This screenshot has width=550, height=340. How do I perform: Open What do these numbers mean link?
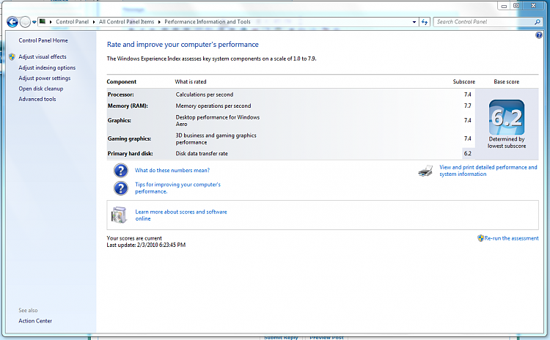click(172, 170)
